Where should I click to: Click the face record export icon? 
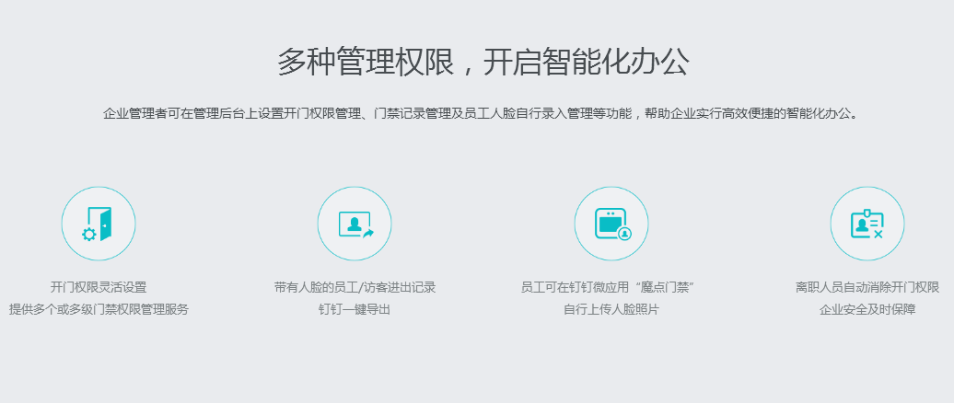(355, 224)
